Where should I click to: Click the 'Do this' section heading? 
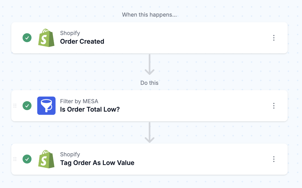pos(149,83)
